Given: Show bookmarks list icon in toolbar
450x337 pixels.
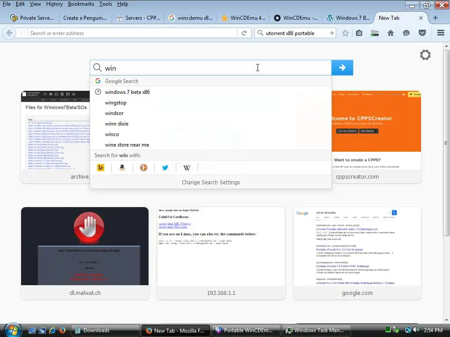Looking at the screenshot, I should 359,33.
